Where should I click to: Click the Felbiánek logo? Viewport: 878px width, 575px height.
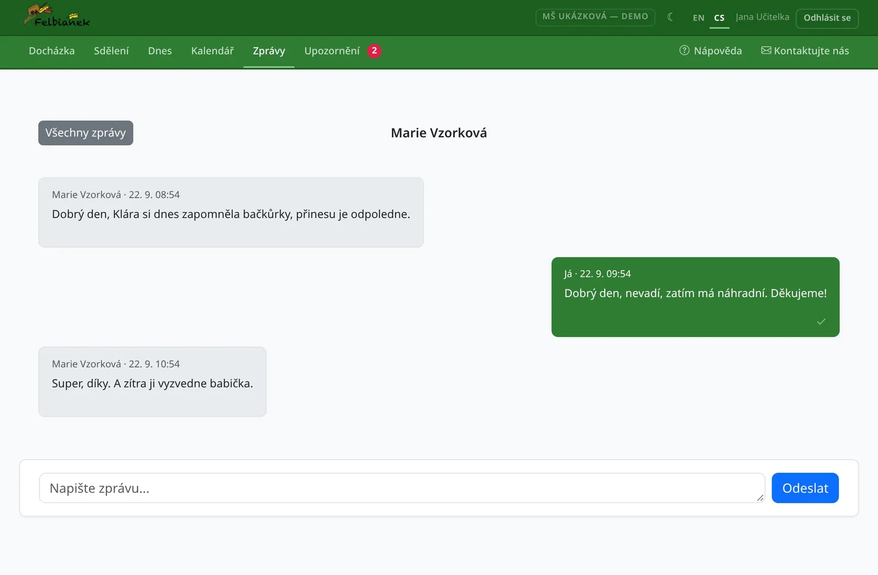[x=57, y=15]
